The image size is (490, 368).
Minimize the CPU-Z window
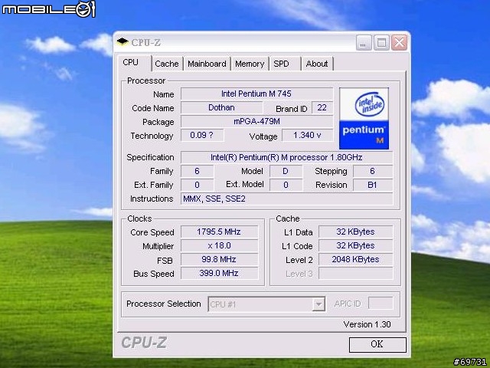pos(364,43)
